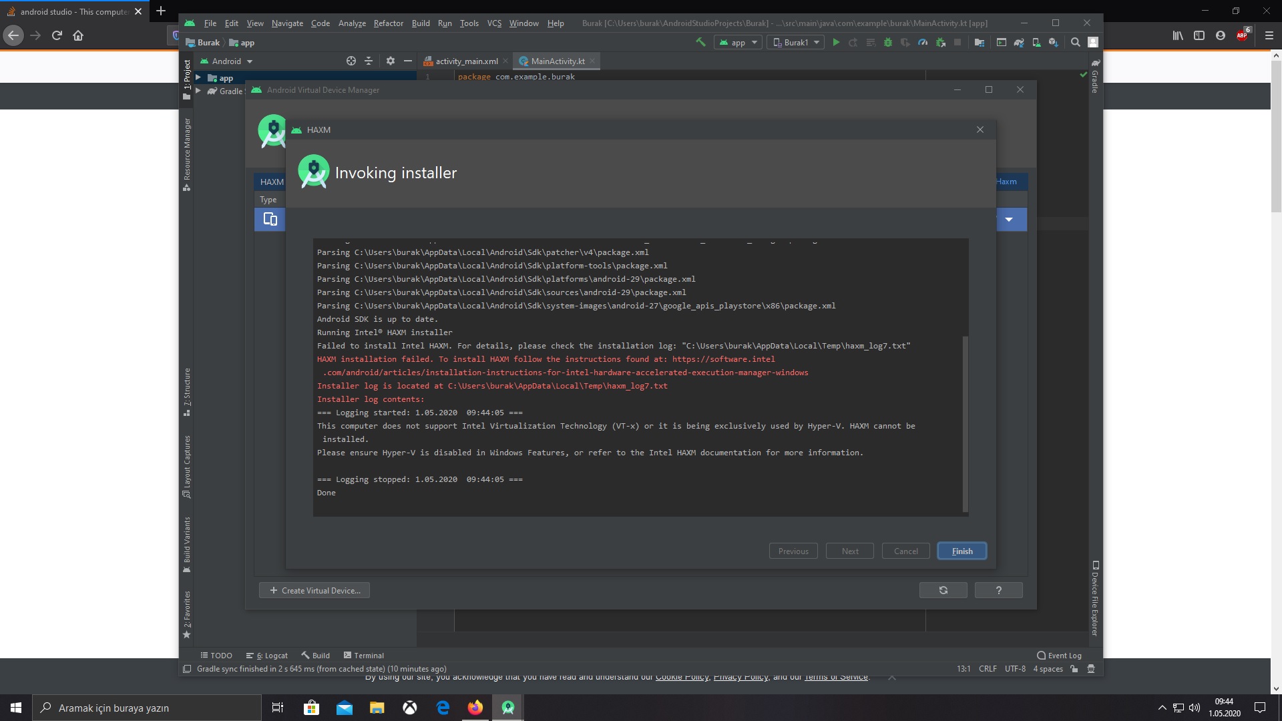Open the Structure tool window tab
The image size is (1282, 721).
187,392
